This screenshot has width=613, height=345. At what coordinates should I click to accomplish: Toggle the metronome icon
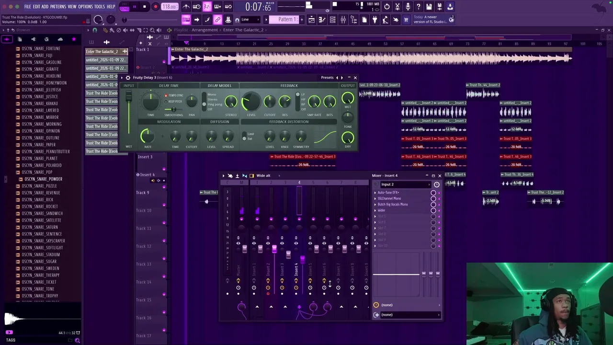tap(186, 7)
